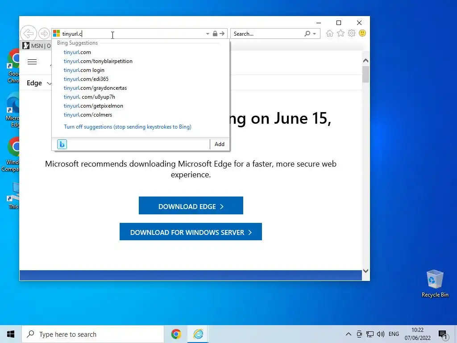
Task: Click the Search... input box
Action: 267,34
